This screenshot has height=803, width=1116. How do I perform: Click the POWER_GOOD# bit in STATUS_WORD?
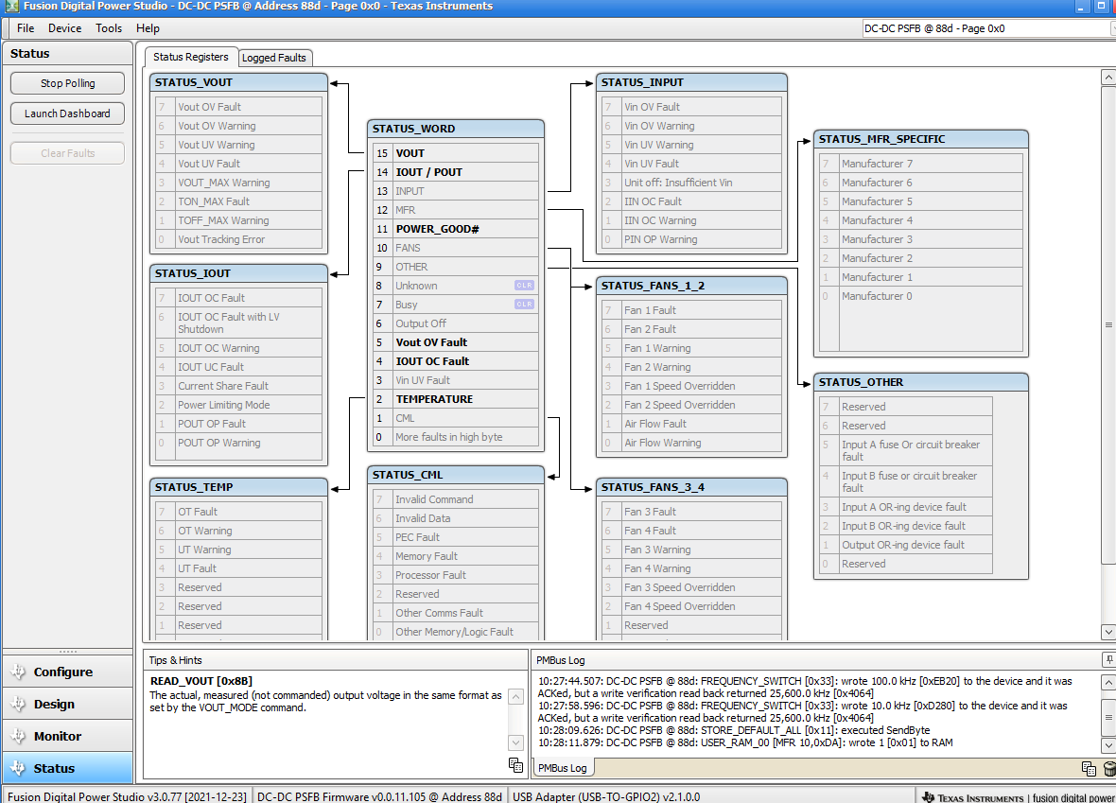(x=456, y=229)
